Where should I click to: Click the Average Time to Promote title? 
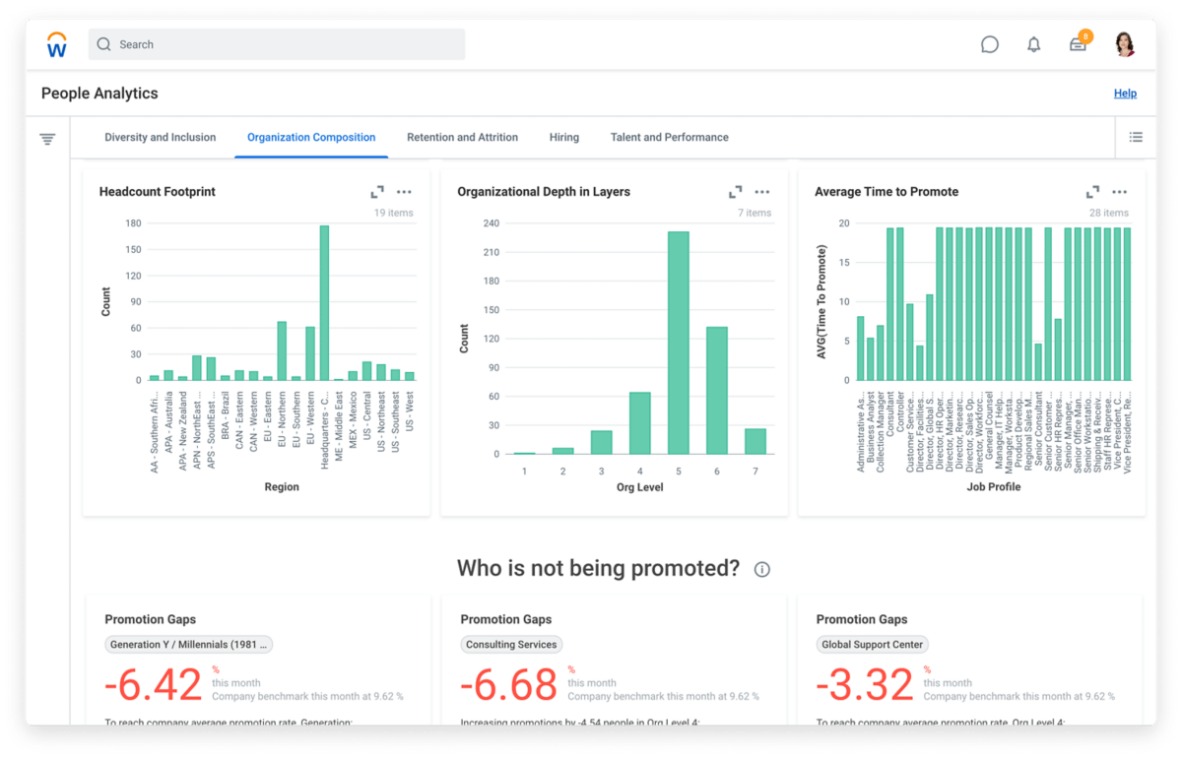[x=886, y=192]
